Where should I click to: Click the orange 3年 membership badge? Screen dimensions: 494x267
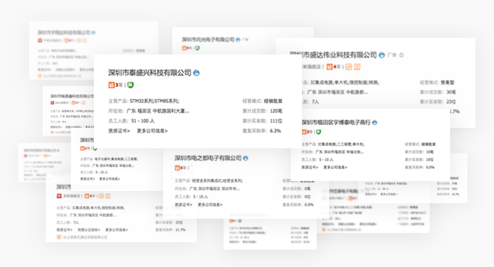(x=115, y=85)
